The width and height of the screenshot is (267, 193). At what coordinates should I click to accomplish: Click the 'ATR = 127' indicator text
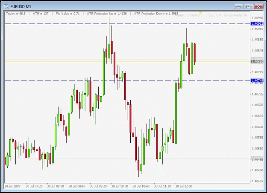[x=41, y=14]
